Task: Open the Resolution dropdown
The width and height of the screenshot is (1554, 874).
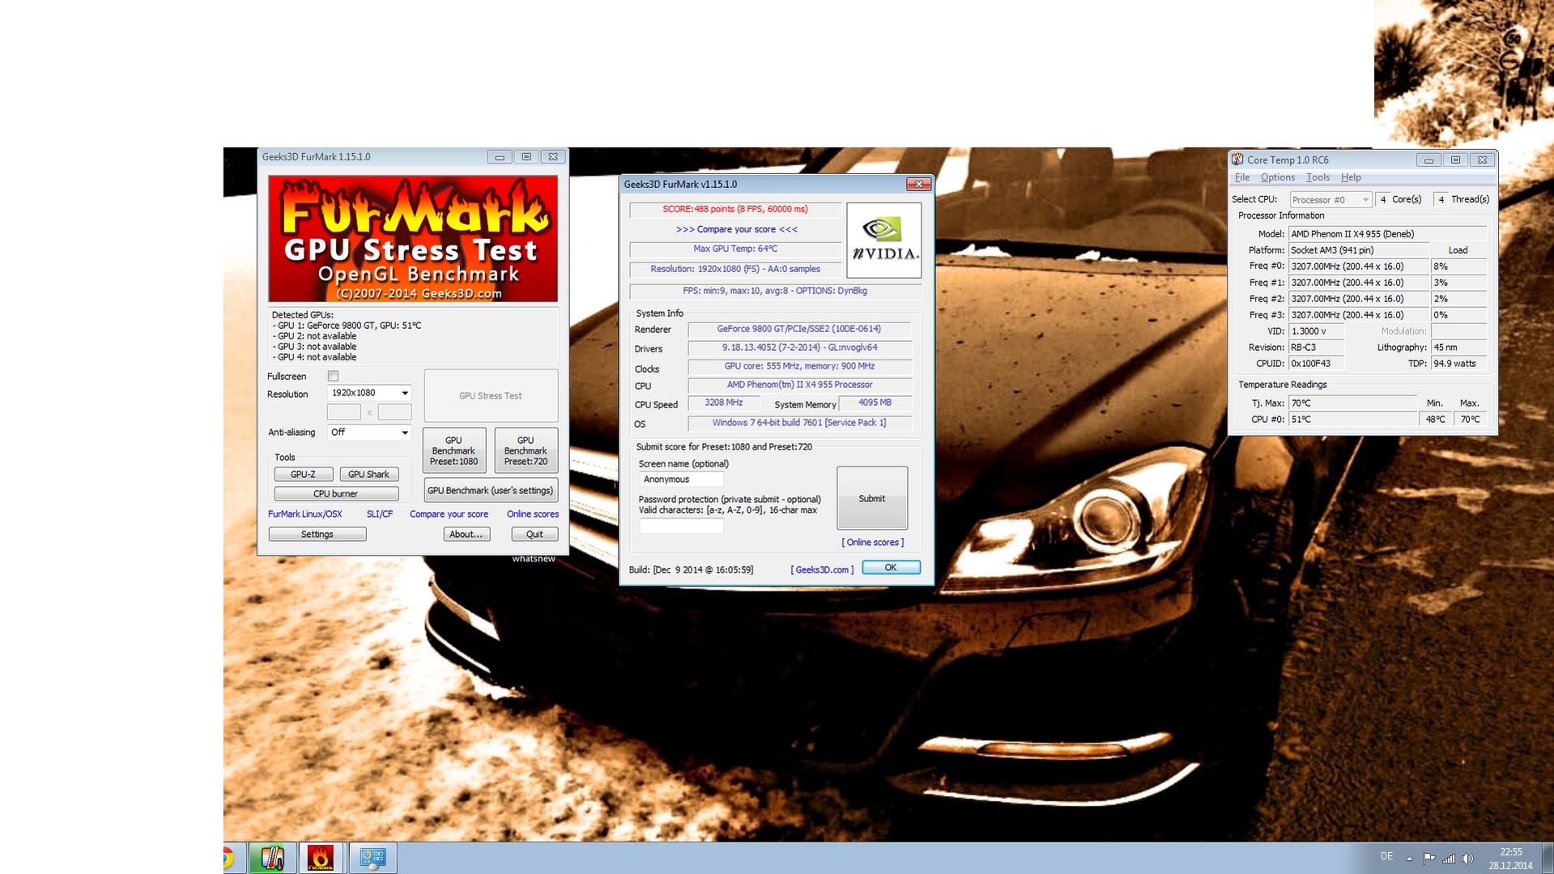Action: [369, 393]
